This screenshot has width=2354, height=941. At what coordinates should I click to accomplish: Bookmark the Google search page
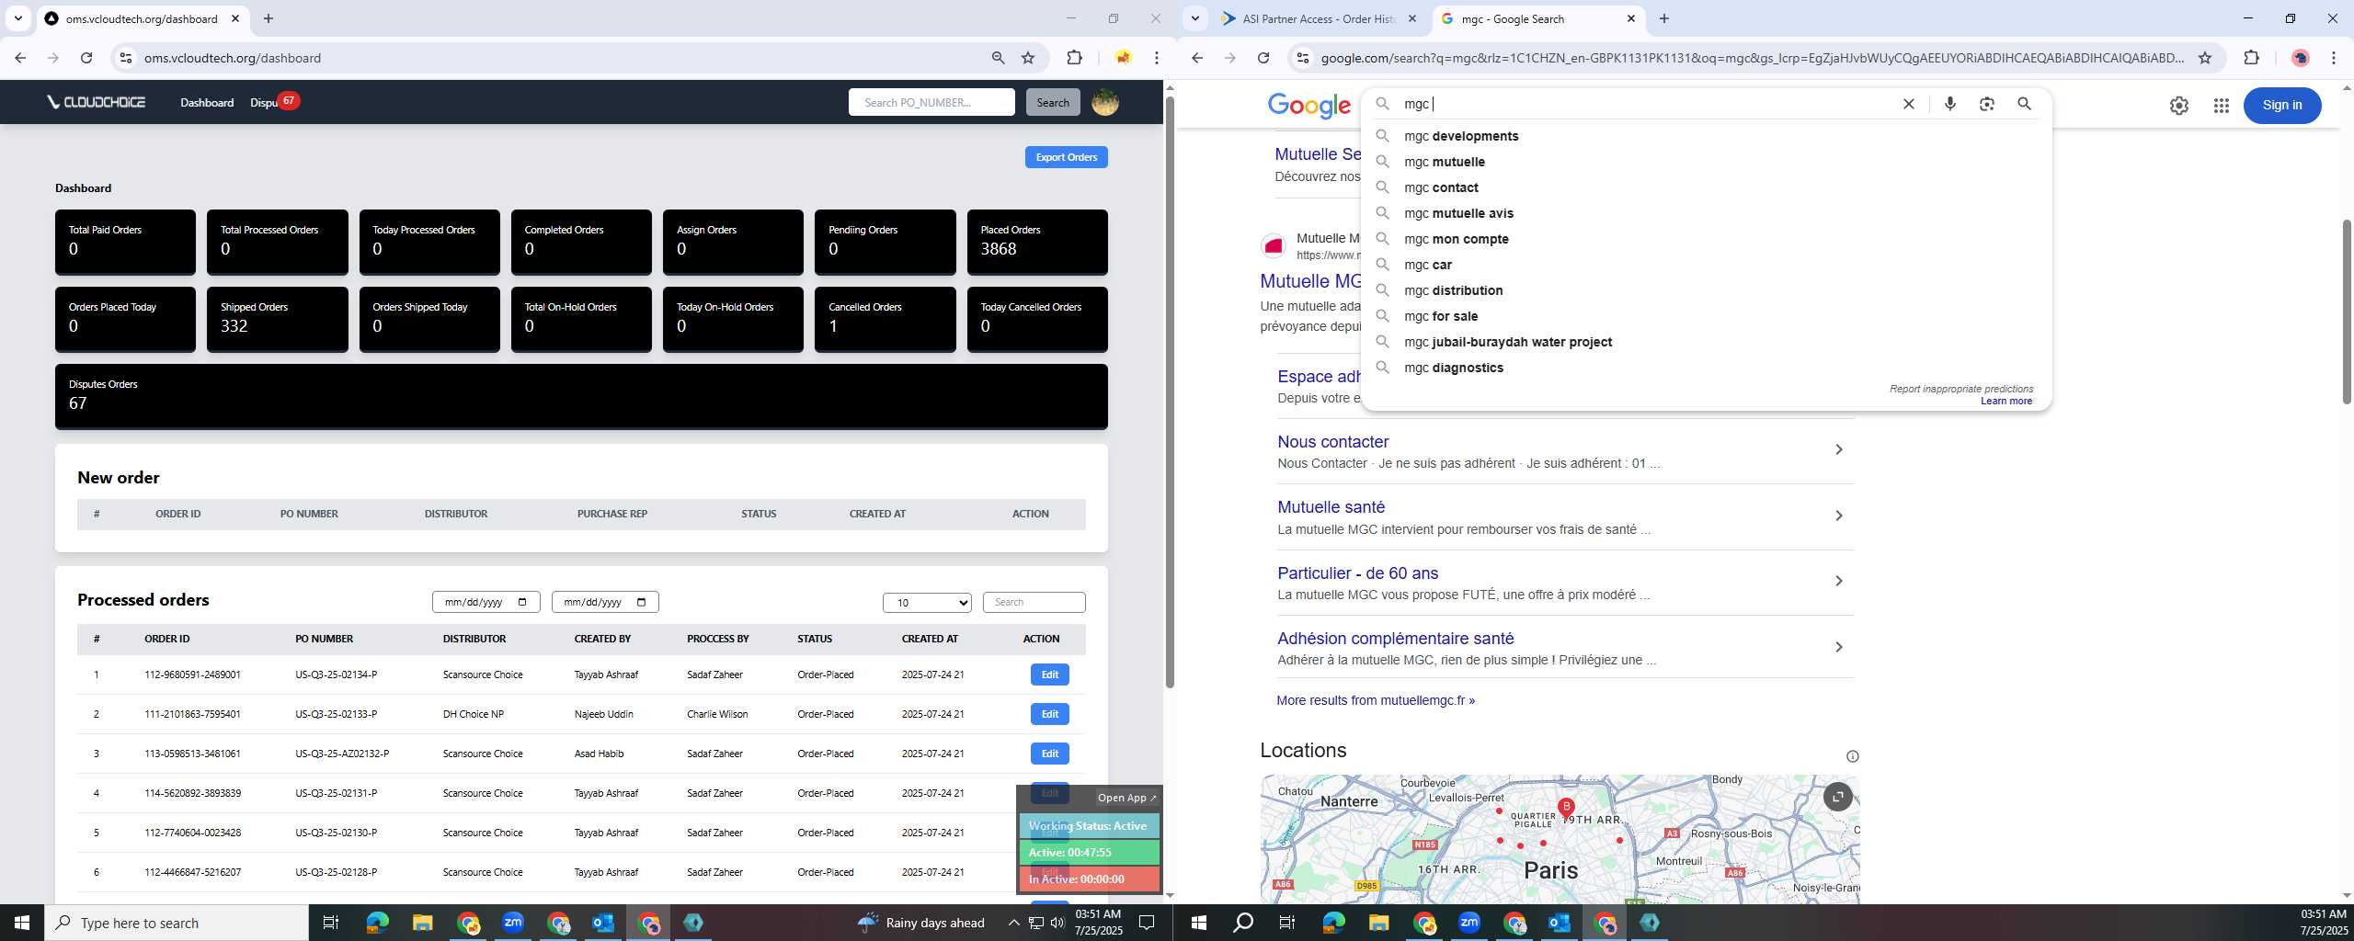[x=2204, y=58]
